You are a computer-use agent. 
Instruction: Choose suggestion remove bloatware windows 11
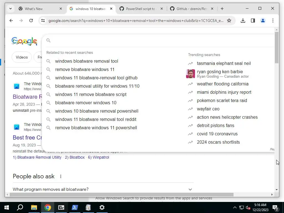coord(85,70)
